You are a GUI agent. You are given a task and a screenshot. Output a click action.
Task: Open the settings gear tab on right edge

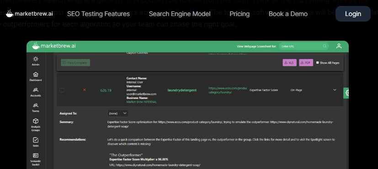(x=346, y=93)
